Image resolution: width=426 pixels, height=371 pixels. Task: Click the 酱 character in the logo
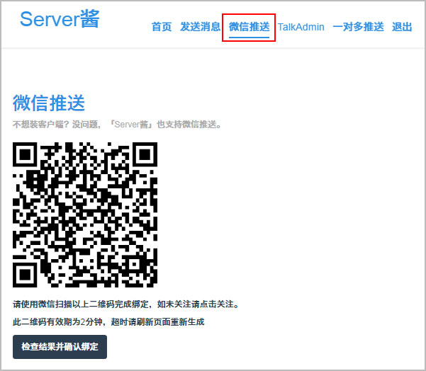coord(88,19)
